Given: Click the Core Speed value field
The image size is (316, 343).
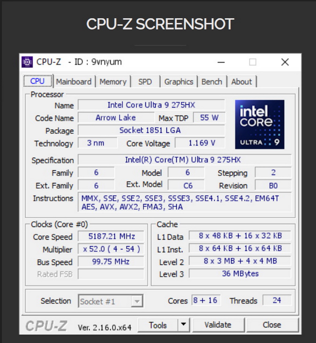Looking at the screenshot, I should pos(111,236).
